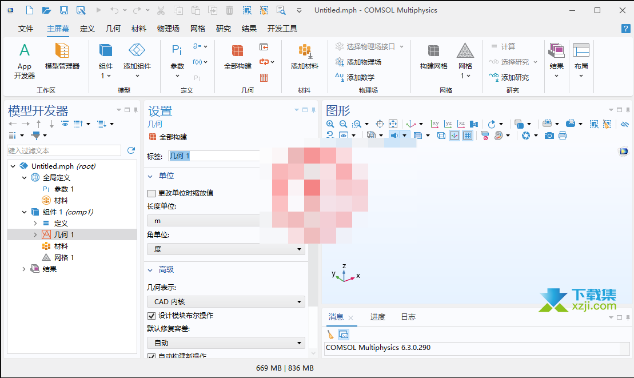Toggle wireframe rendering in Graphics toolbar
This screenshot has width=634, height=378.
tap(441, 136)
